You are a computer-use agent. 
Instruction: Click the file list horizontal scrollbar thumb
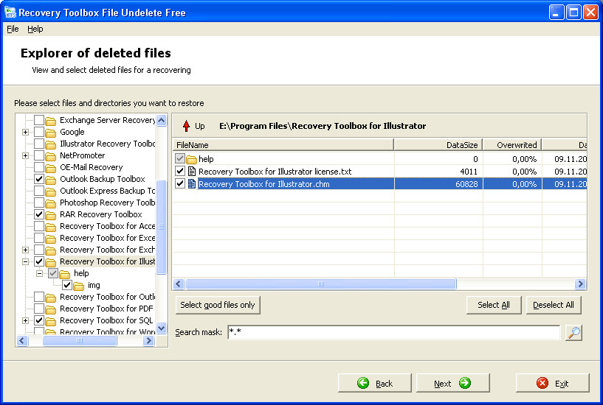321,284
